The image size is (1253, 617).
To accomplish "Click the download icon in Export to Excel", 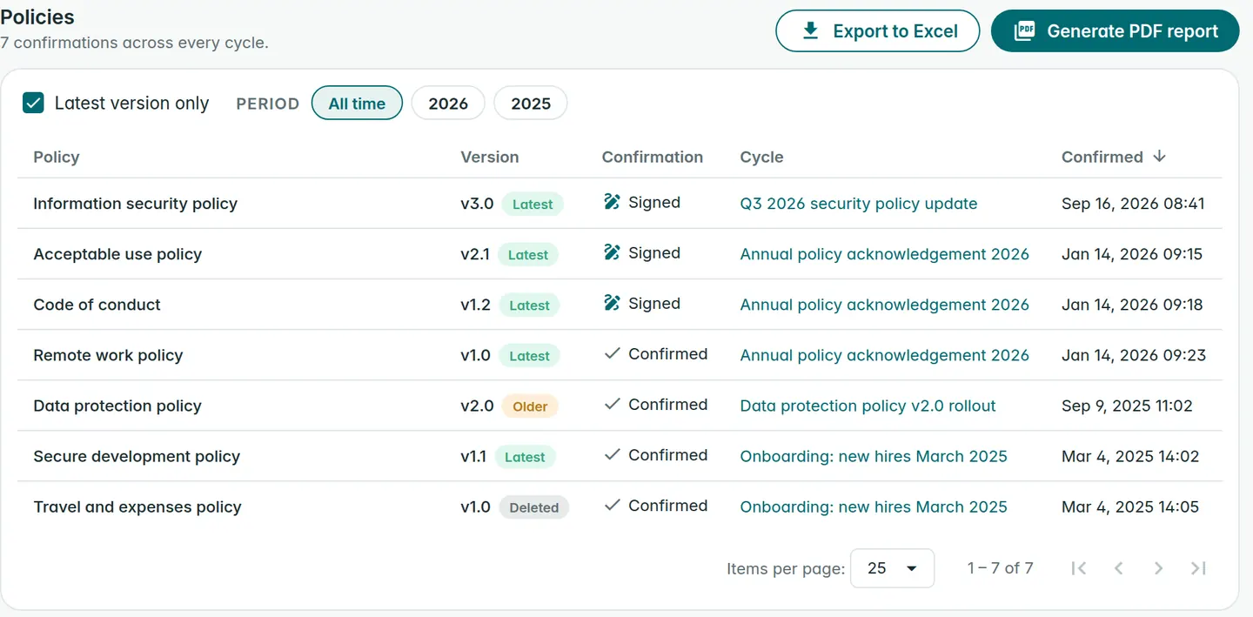I will tap(810, 31).
